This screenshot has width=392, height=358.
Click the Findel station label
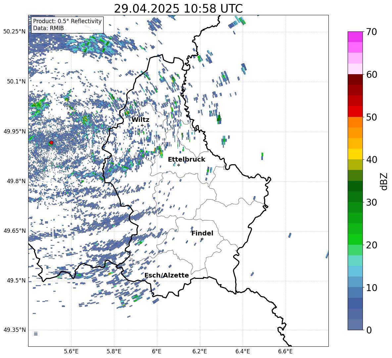pyautogui.click(x=202, y=233)
